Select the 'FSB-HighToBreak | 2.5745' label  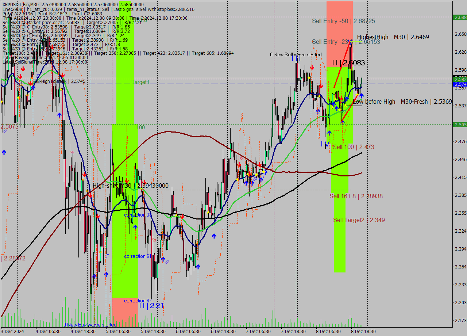[x=59, y=81]
